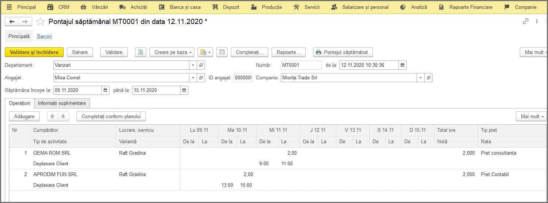Copy link to document via chain icon
This screenshot has height=203, width=548.
(x=525, y=21)
